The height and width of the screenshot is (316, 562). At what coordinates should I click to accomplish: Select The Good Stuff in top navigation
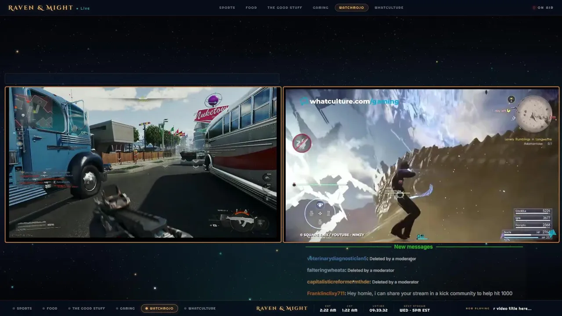coord(285,7)
